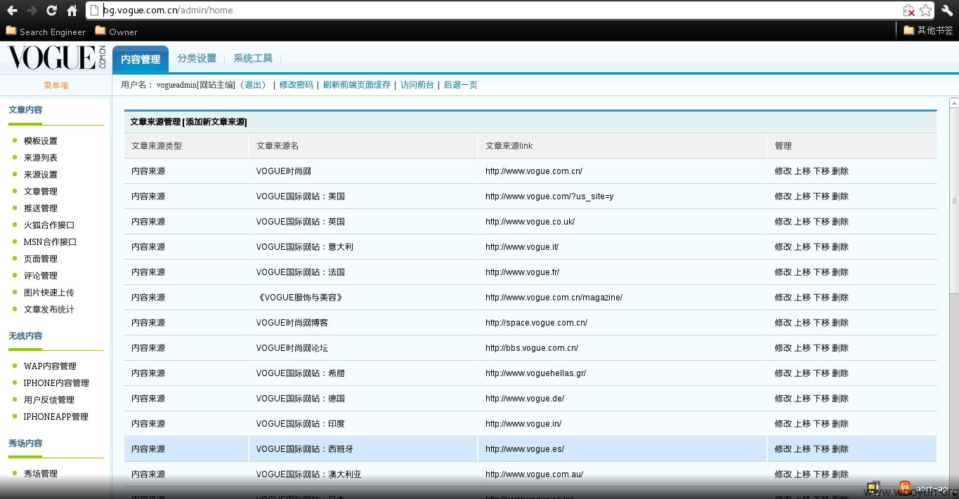Open 图片快速上传 in sidebar
959x499 pixels.
click(49, 293)
